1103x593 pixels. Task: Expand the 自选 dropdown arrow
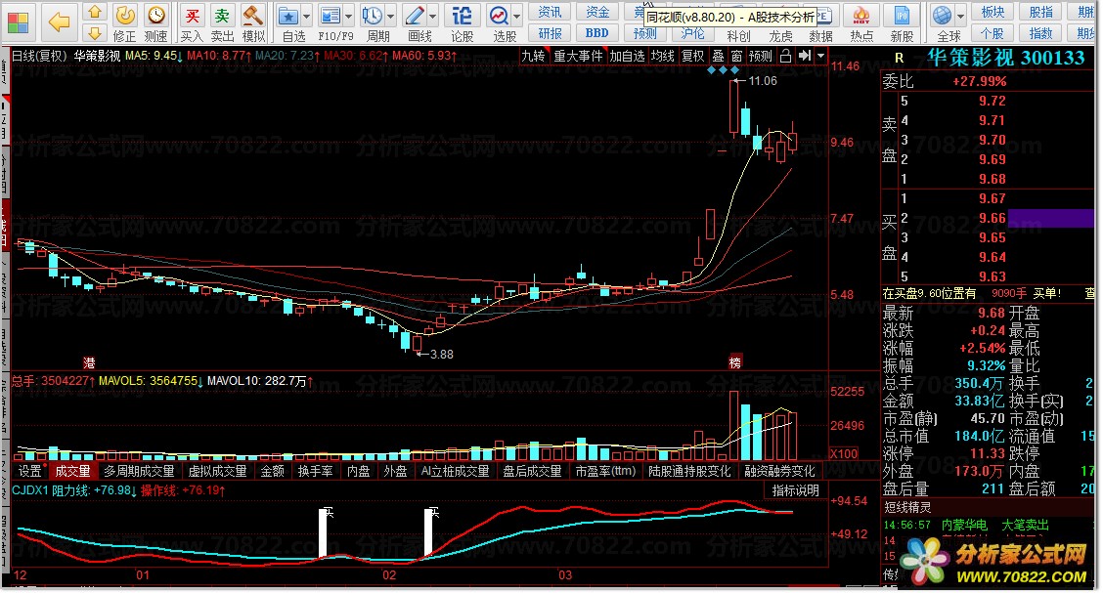point(306,16)
